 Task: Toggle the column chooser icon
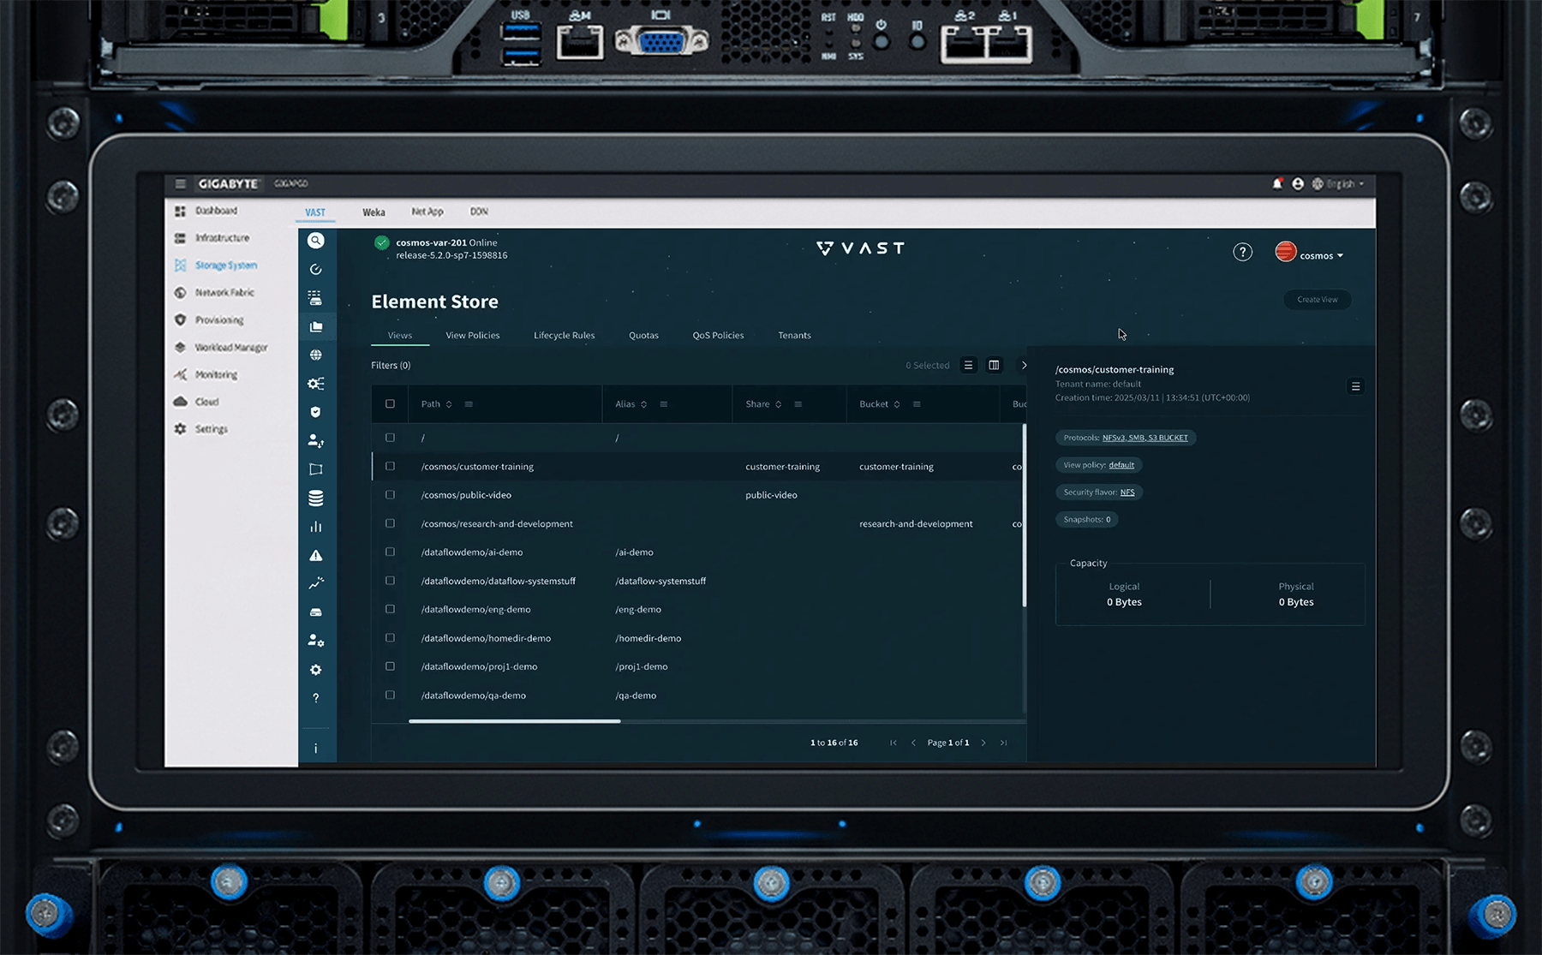[994, 365]
